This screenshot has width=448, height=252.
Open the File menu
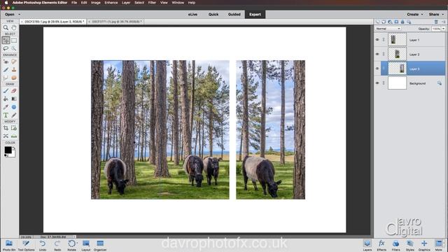pyautogui.click(x=74, y=3)
